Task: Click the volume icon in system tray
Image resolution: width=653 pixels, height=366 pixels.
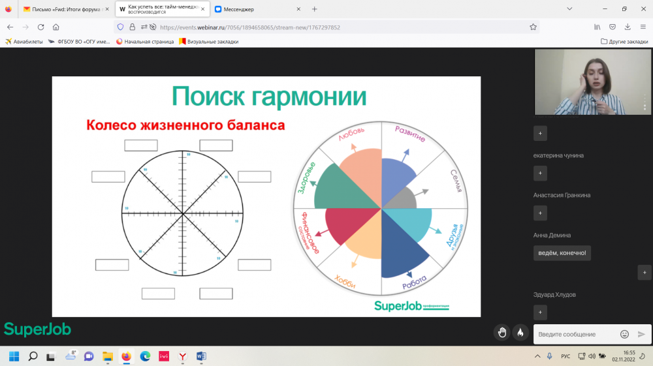Action: [591, 356]
